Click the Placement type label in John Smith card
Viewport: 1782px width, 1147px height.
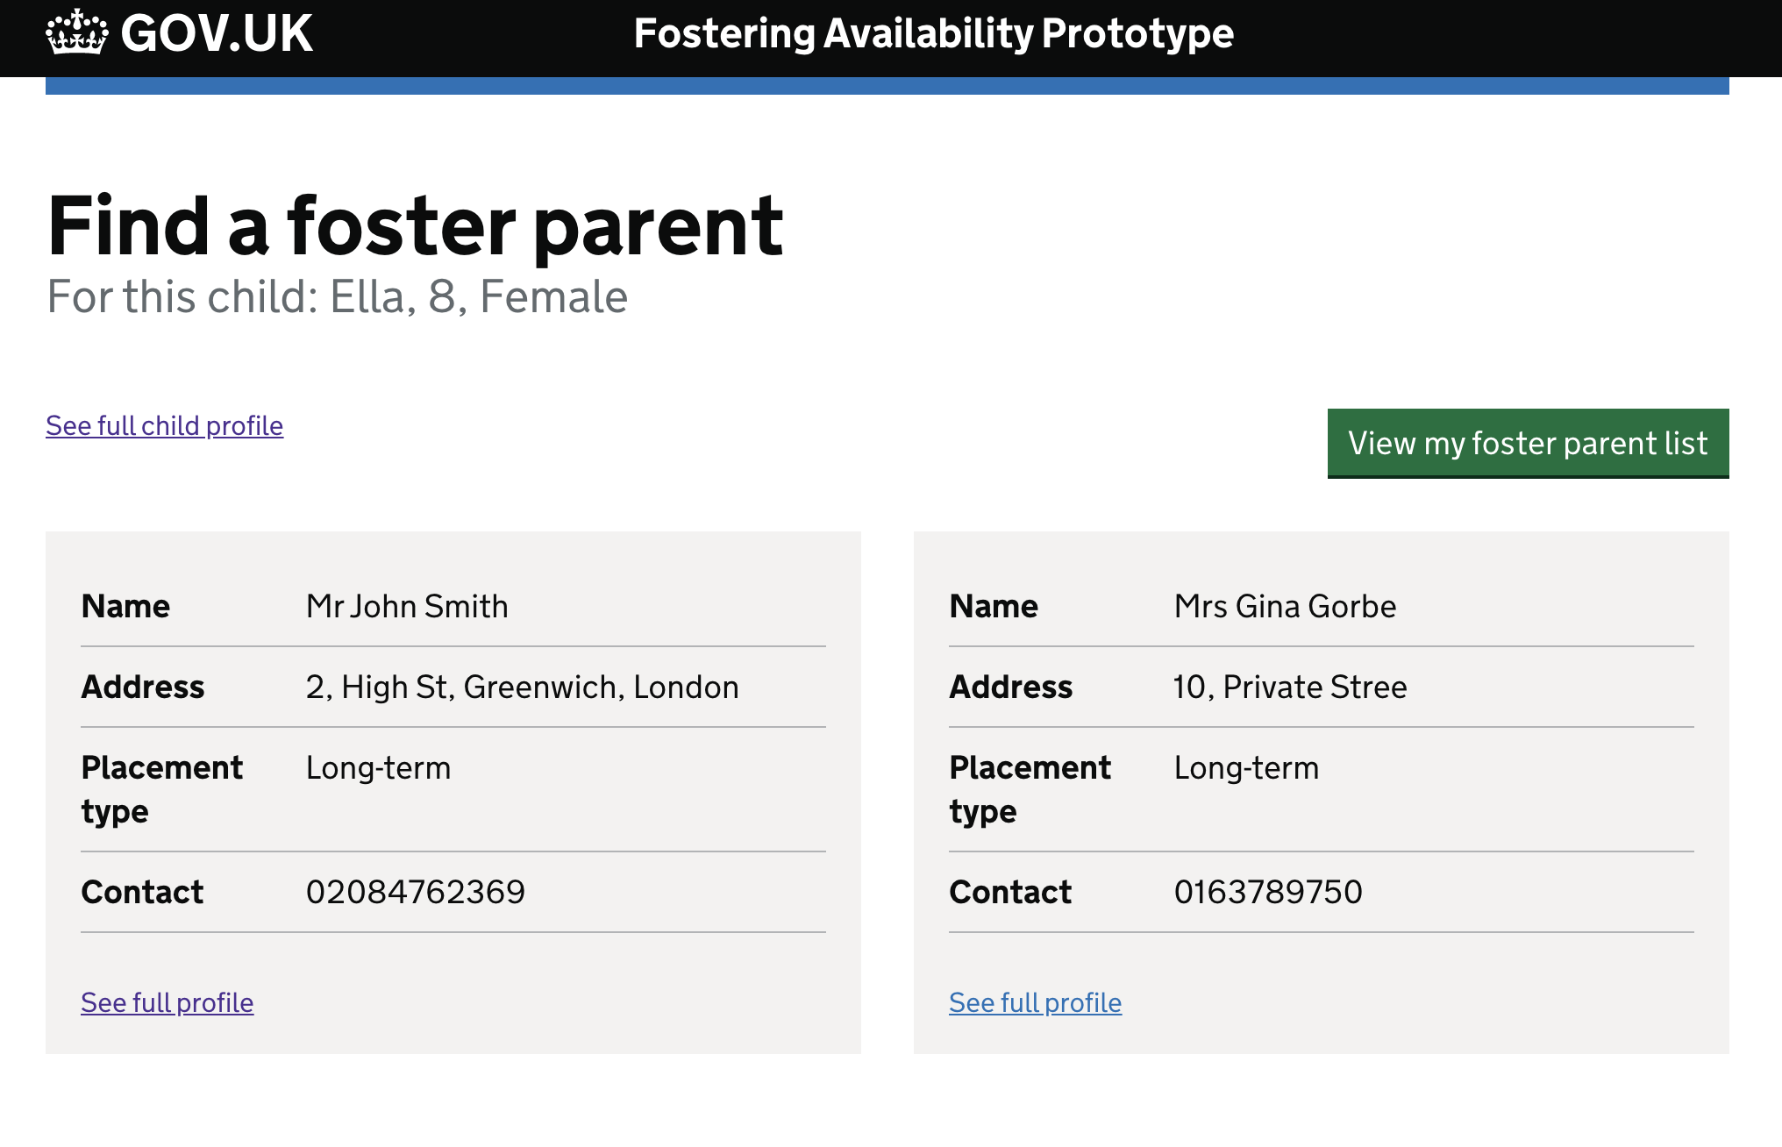pyautogui.click(x=162, y=789)
